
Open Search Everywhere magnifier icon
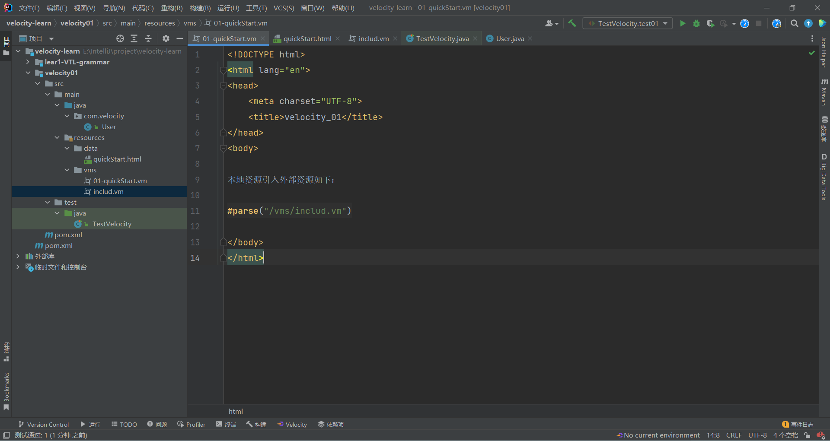(794, 23)
